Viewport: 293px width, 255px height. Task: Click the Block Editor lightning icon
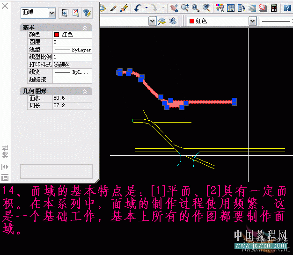pyautogui.click(x=124, y=8)
